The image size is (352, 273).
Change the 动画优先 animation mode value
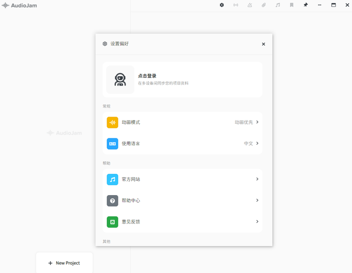(x=244, y=122)
